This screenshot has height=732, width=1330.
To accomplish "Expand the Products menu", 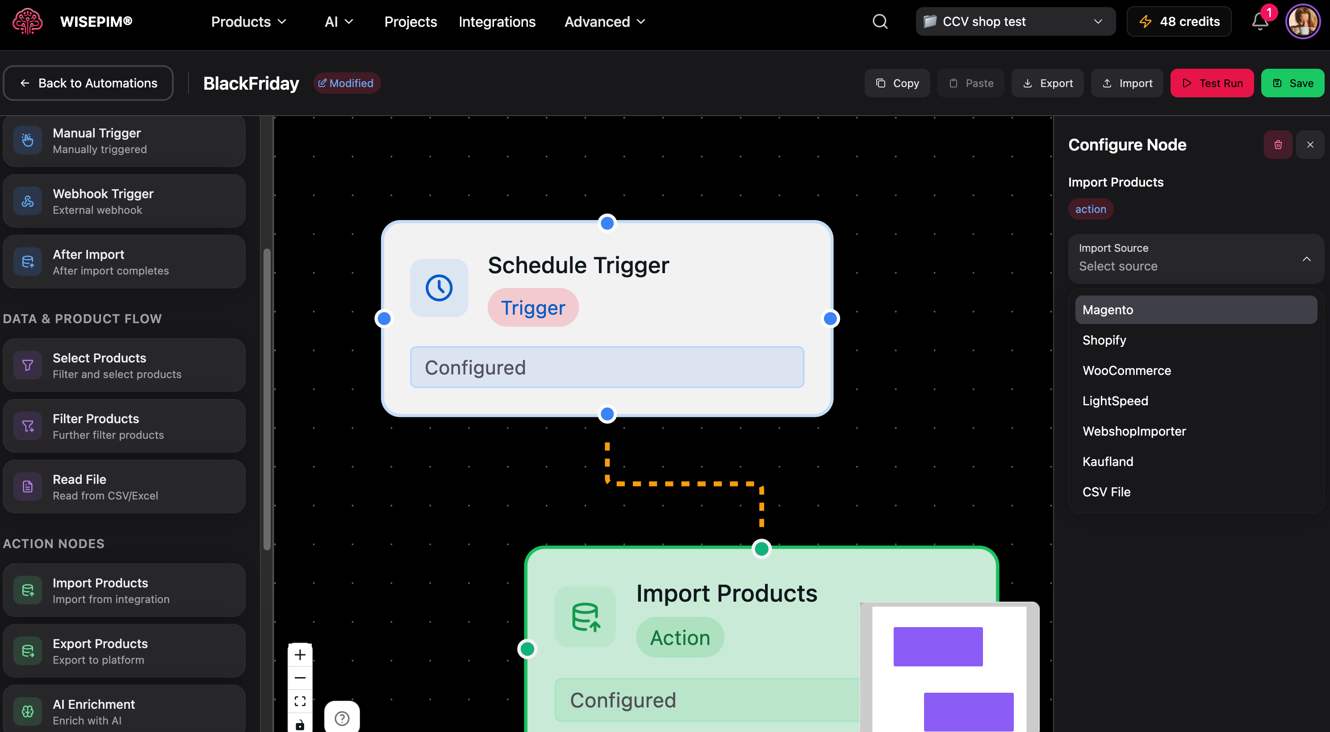I will point(248,22).
